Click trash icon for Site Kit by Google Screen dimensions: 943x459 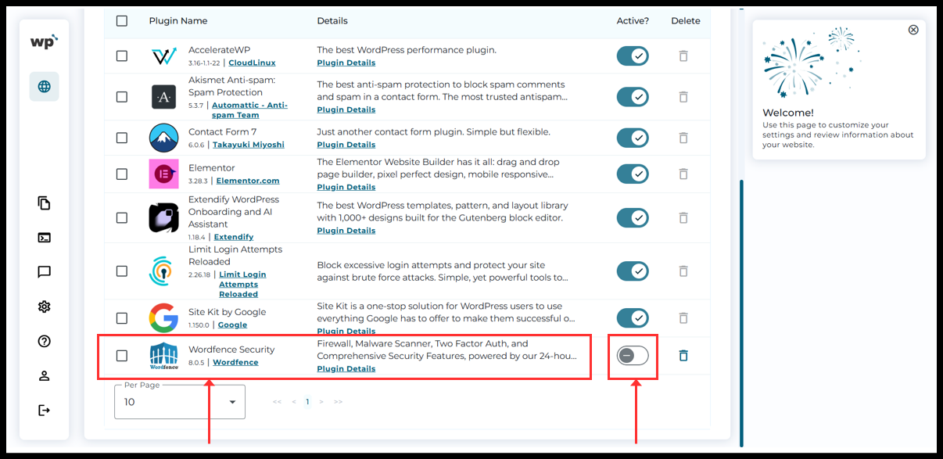click(683, 318)
